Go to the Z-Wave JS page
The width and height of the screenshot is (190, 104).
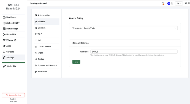pos(13,40)
